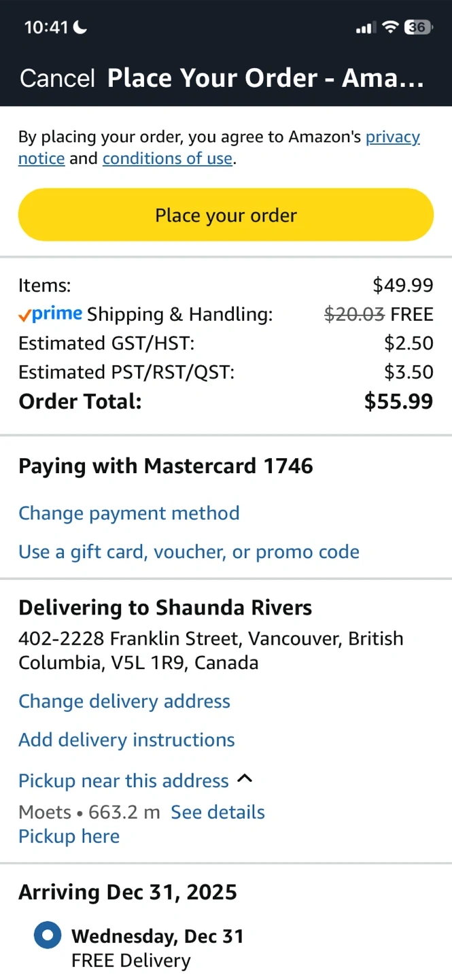This screenshot has width=452, height=979.
Task: Choose Pickup here for Moets
Action: click(69, 836)
